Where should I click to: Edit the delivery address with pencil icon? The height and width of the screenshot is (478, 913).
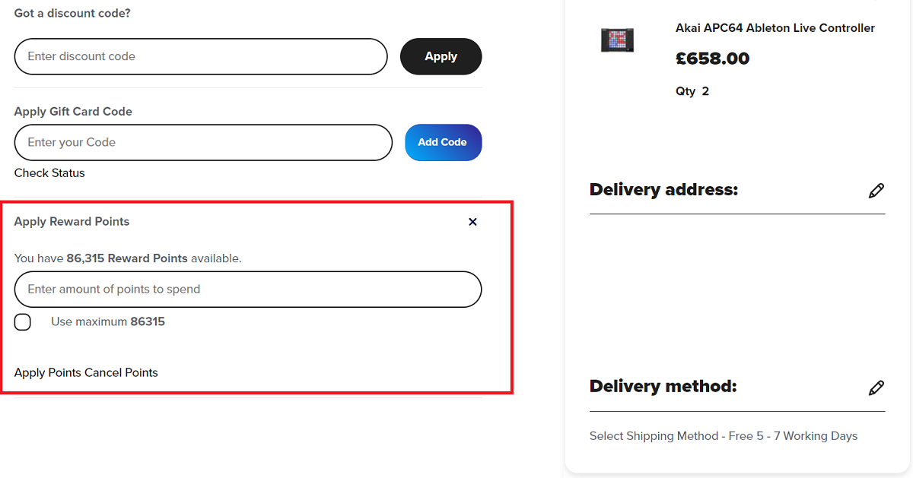click(876, 191)
